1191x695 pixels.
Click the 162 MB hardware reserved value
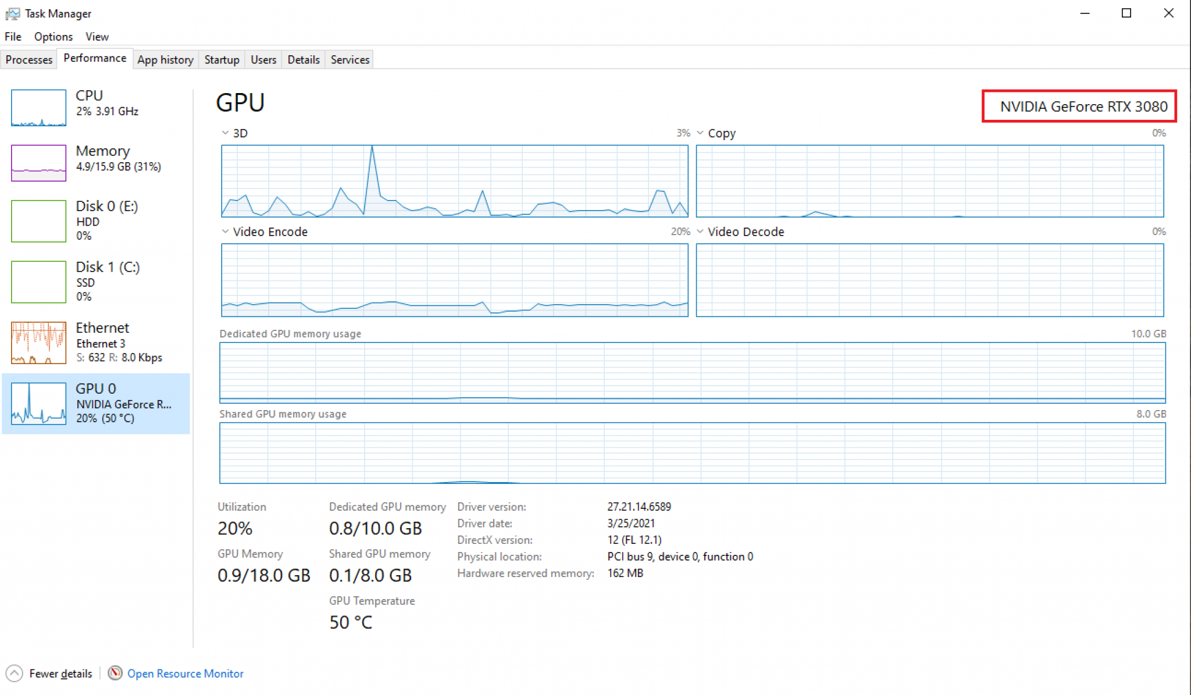click(x=625, y=573)
